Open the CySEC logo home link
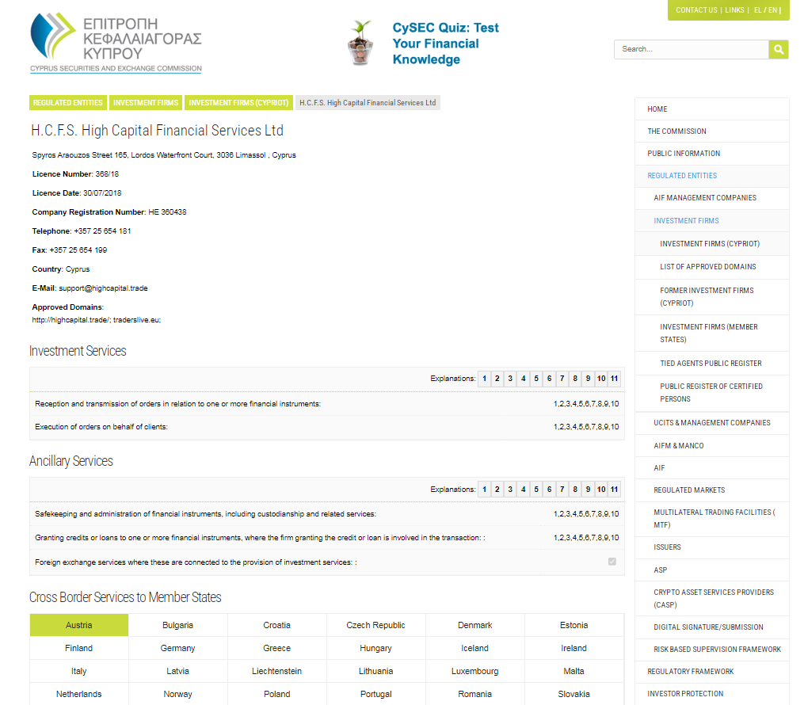Viewport: 804px width, 705px height. pos(116,43)
